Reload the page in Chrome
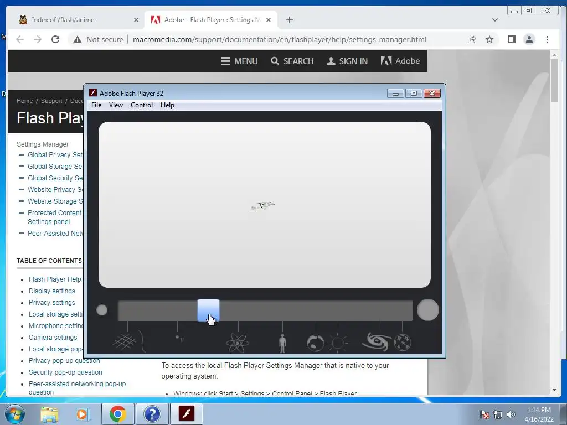The image size is (567, 425). point(55,39)
